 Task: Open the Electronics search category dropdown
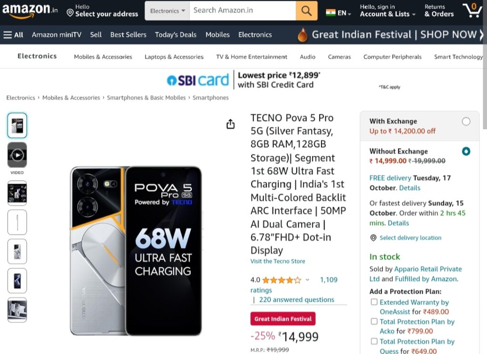pos(167,11)
